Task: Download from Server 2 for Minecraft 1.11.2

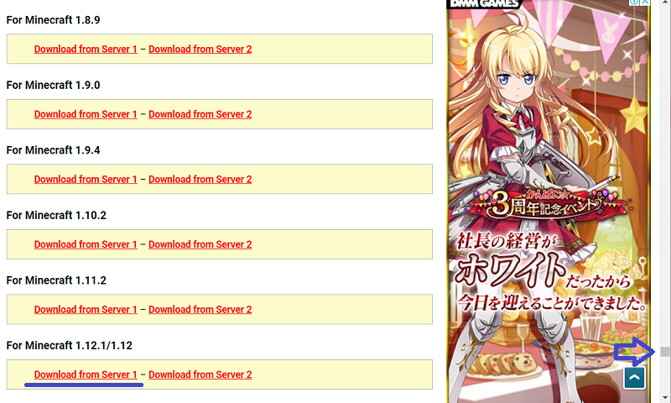Action: pyautogui.click(x=200, y=310)
